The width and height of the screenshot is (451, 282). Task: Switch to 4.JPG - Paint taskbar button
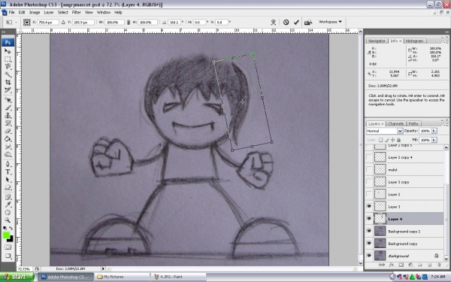(178, 277)
